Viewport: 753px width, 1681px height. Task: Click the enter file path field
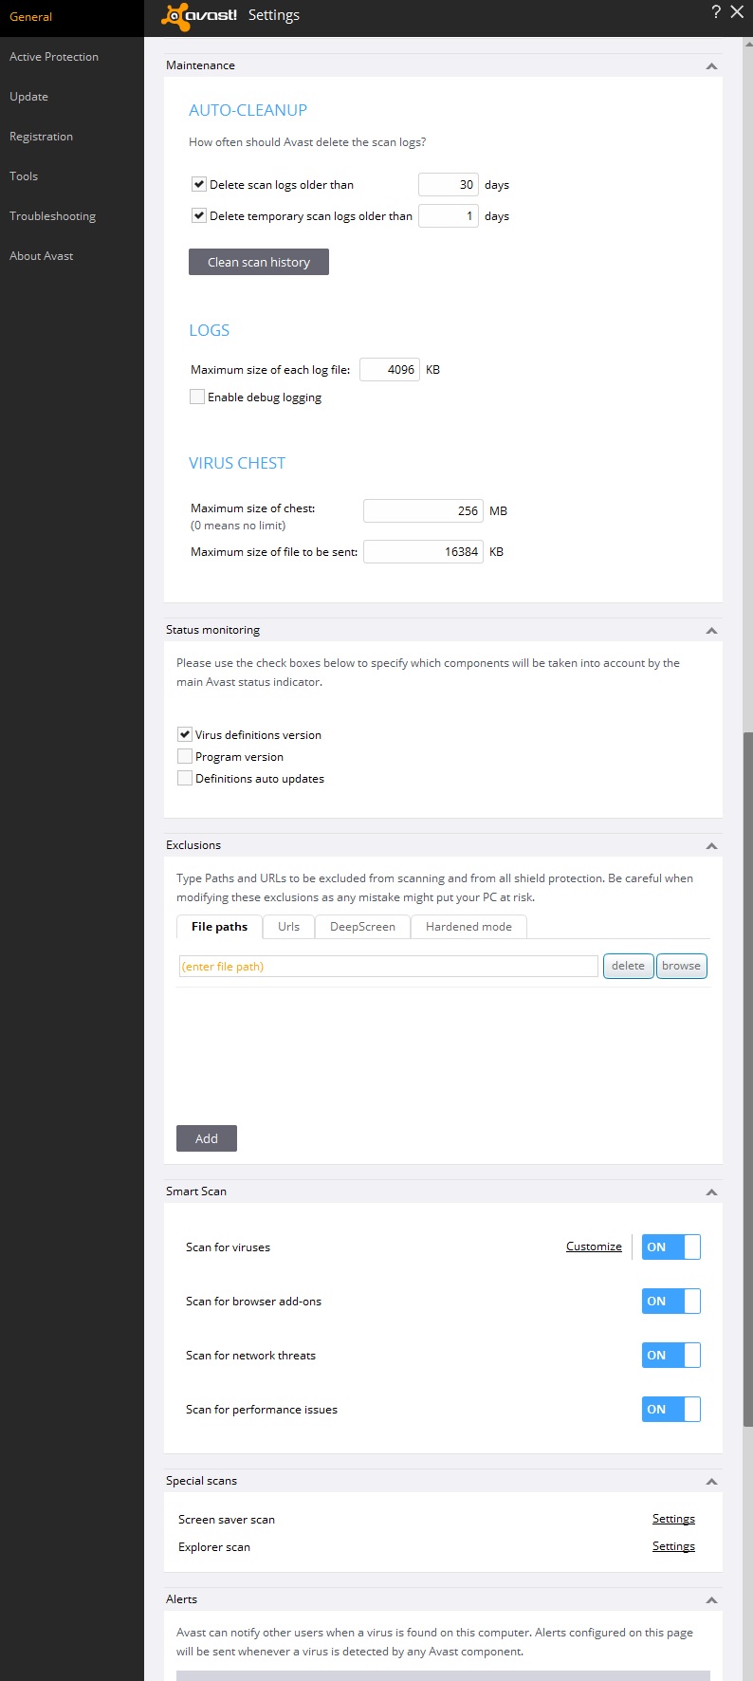(389, 966)
